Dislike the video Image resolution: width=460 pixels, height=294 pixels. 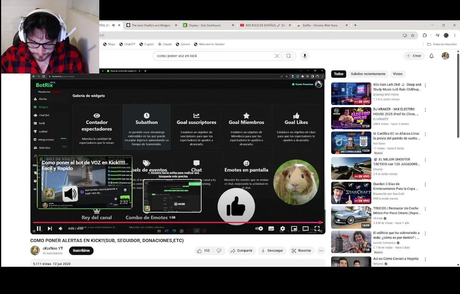coord(219,251)
